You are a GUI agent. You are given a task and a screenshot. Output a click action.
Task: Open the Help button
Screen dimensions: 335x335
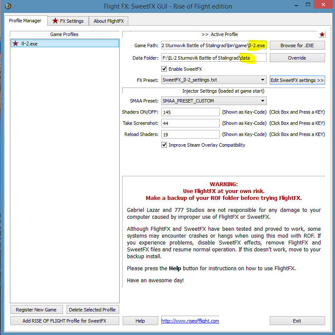click(140, 321)
